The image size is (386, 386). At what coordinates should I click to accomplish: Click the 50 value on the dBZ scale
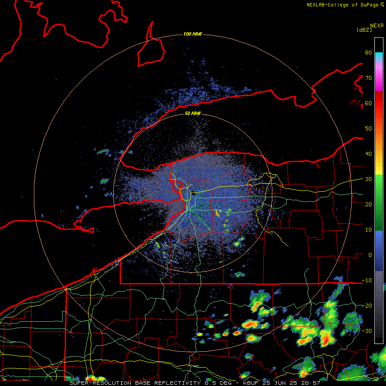coord(368,129)
